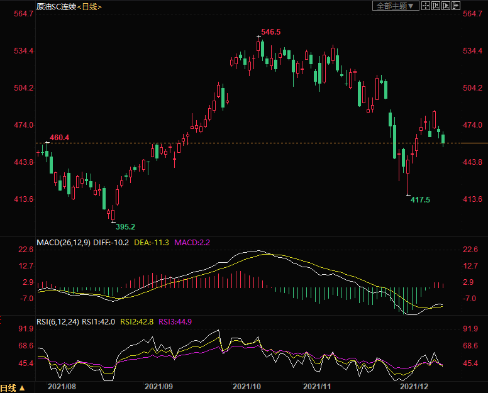The width and height of the screenshot is (488, 393).
Task: Click the zoom-range icon with left-pointing arrow
Action: [436, 6]
